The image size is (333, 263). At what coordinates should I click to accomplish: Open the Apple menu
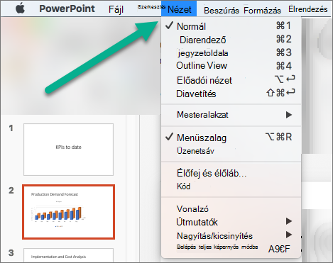click(x=21, y=9)
